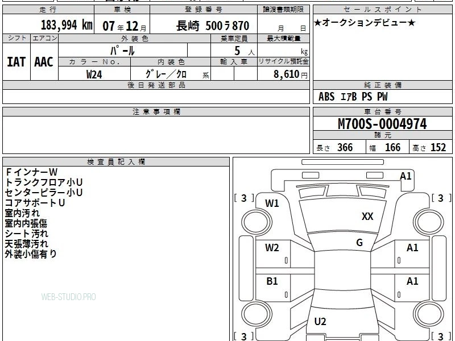Click the note 室内汚れ
The image size is (455, 341).
[x=22, y=213]
